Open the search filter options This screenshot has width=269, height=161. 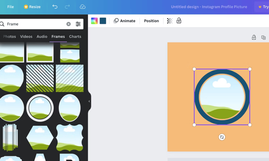click(x=78, y=24)
